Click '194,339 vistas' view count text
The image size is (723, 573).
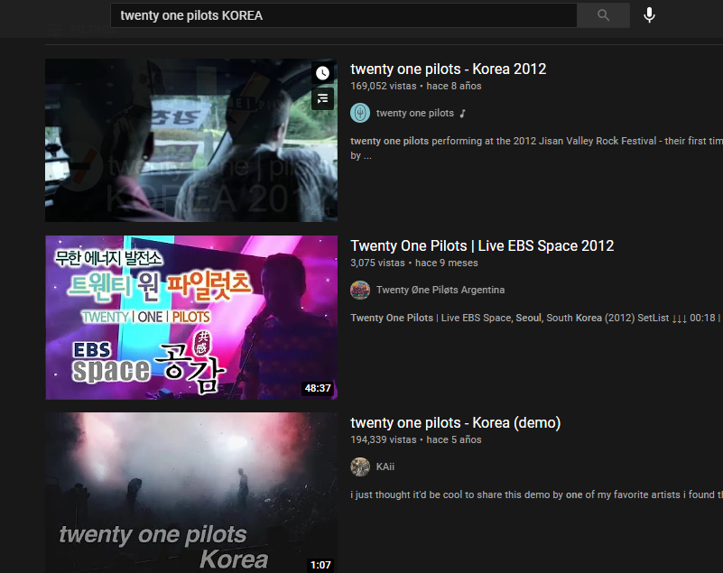[384, 439]
